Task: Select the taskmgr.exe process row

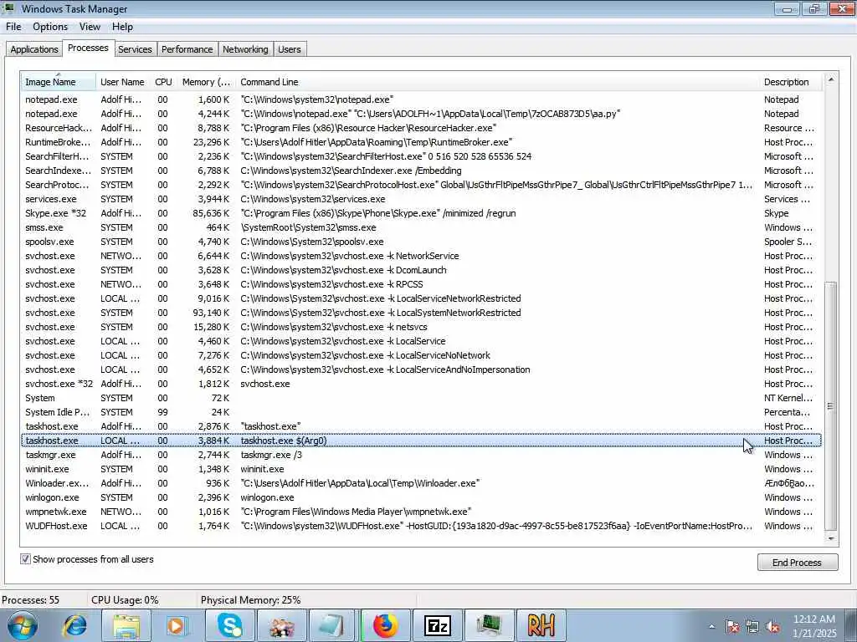Action: (421, 455)
